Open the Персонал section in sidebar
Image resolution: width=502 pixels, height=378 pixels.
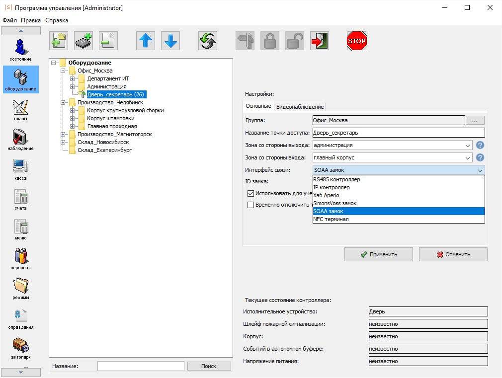pos(21,259)
